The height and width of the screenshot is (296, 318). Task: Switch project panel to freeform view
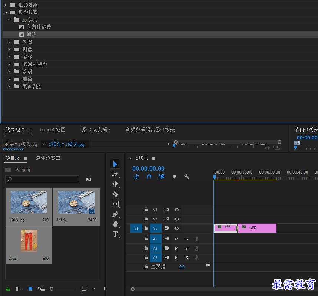42,289
